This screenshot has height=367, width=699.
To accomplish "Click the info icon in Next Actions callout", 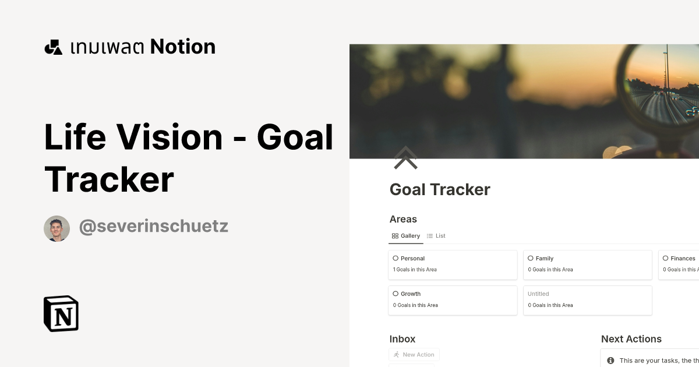I will pos(610,359).
